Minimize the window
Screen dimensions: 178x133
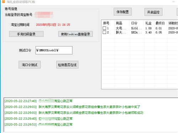(x=174, y=2)
